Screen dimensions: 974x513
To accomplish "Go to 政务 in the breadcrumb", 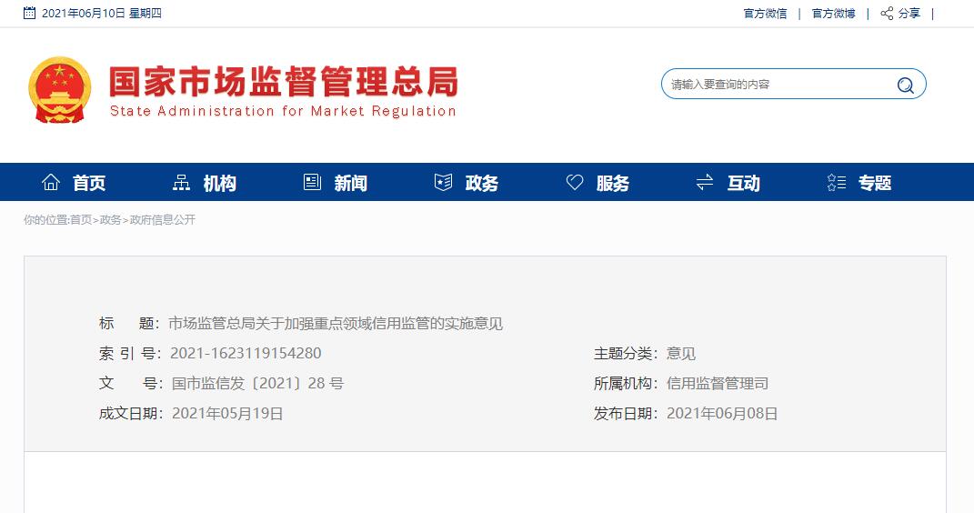I will coord(111,220).
